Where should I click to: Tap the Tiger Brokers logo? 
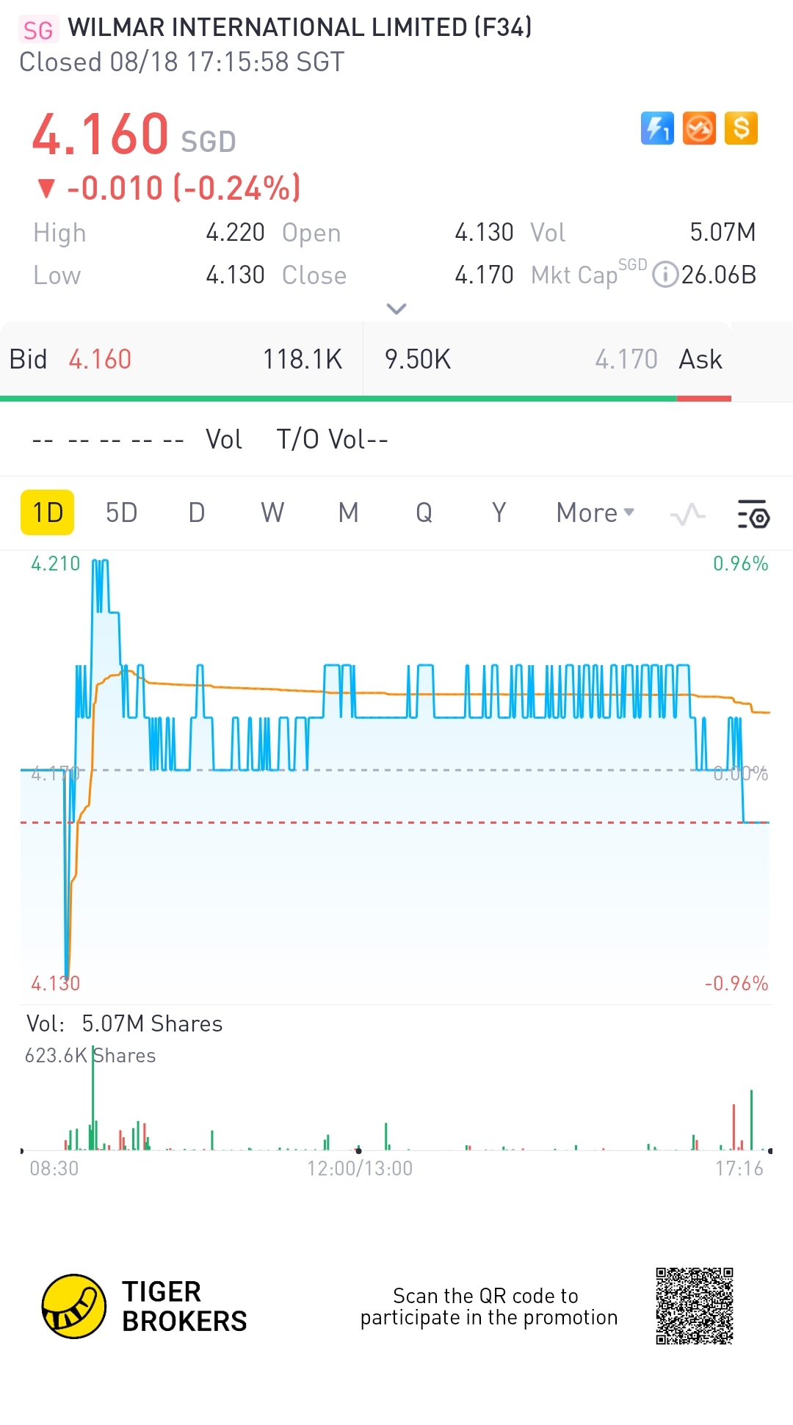tap(73, 1306)
